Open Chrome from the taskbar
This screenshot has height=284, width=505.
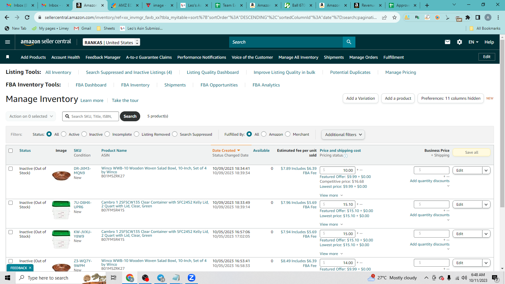click(130, 278)
